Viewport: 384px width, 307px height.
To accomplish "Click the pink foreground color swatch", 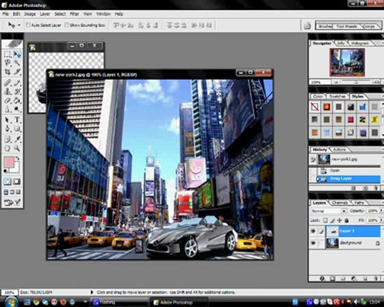I will point(9,162).
